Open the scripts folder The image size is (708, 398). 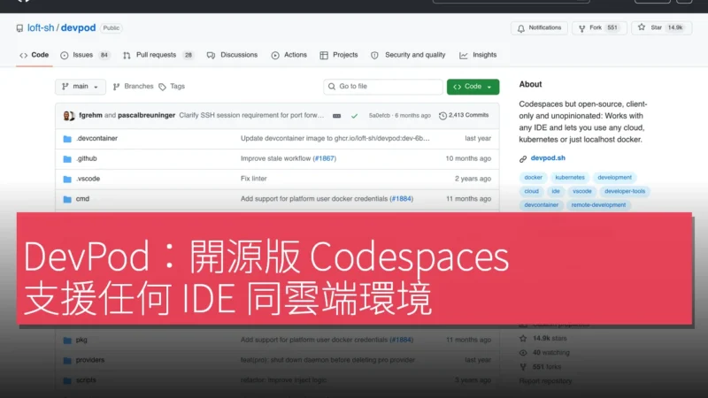[x=86, y=380]
